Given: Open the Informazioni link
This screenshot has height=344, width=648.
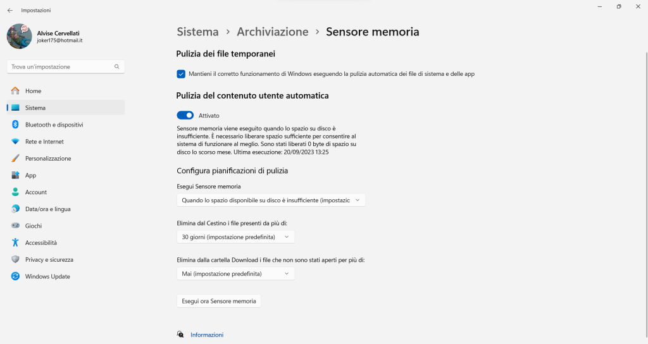Looking at the screenshot, I should coord(207,335).
